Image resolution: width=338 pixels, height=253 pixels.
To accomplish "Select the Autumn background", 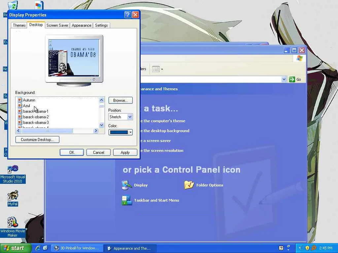I will click(29, 100).
